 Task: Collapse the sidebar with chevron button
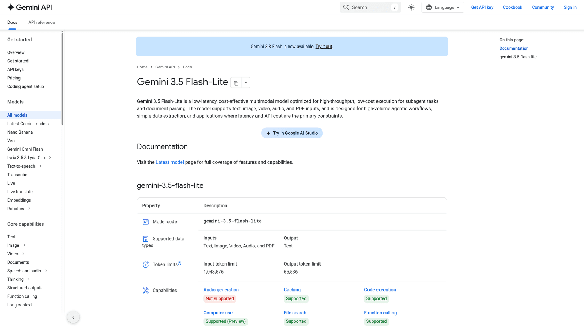point(73,317)
